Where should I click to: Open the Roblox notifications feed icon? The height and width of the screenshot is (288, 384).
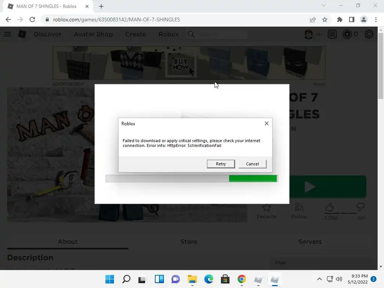point(332,34)
